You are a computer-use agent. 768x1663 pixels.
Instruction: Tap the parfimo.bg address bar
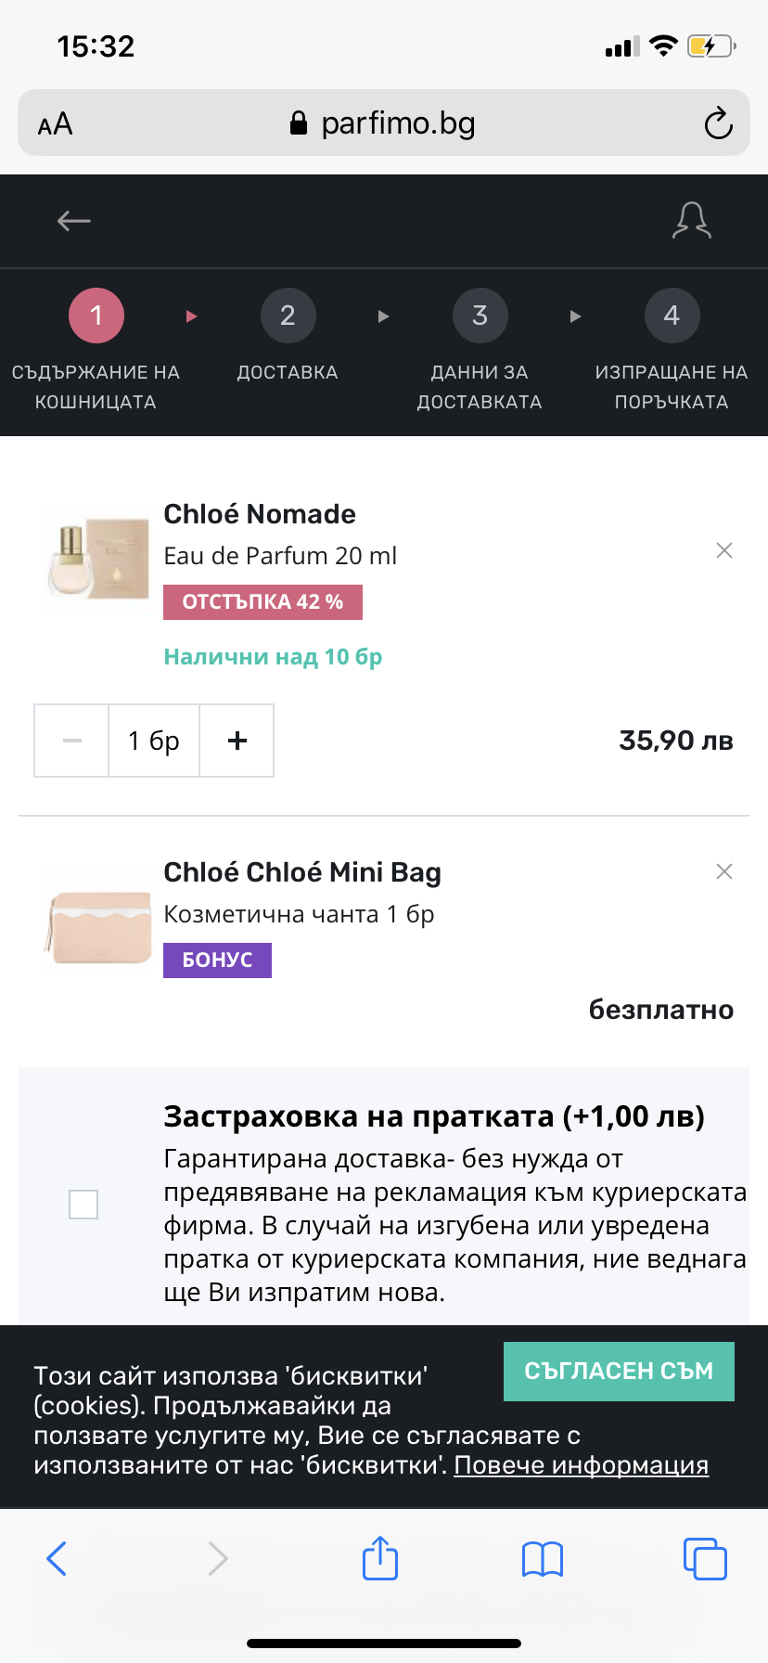click(x=384, y=123)
